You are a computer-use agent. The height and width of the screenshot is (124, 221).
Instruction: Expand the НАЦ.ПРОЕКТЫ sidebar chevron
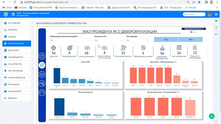[29, 64]
